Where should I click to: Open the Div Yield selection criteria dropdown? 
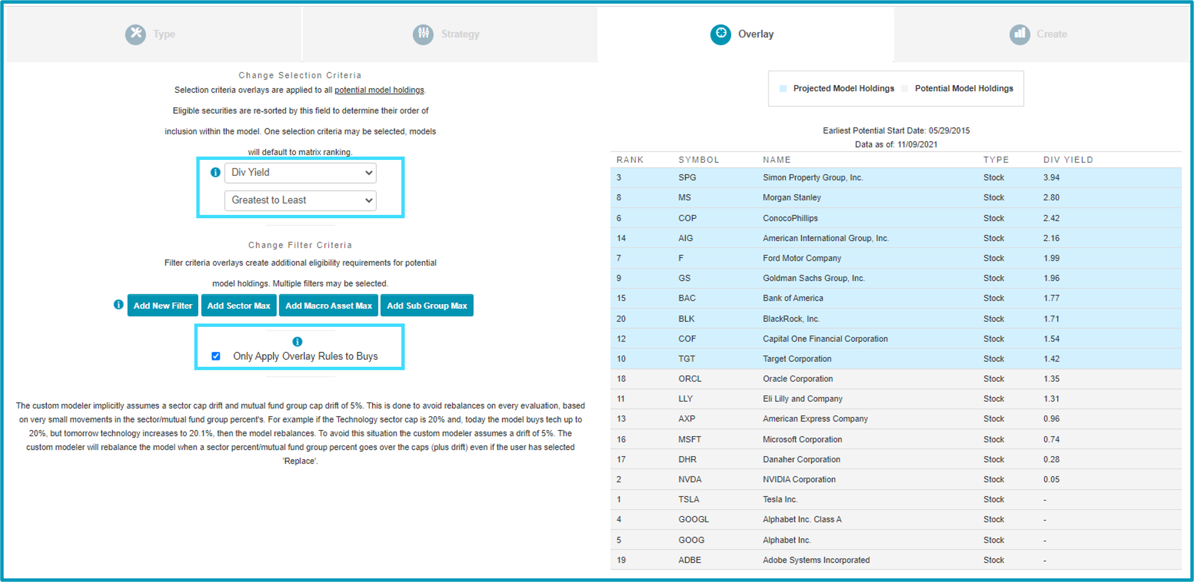tap(300, 173)
